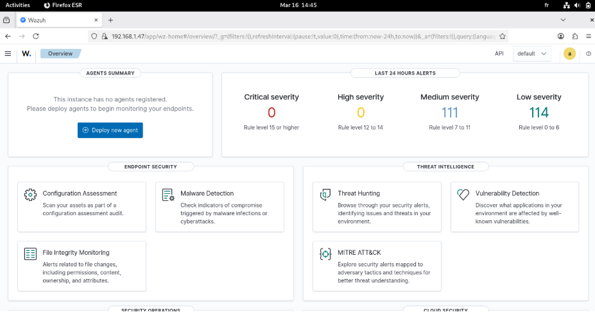
Task: Open the File Integrity Monitoring card
Action: click(82, 266)
